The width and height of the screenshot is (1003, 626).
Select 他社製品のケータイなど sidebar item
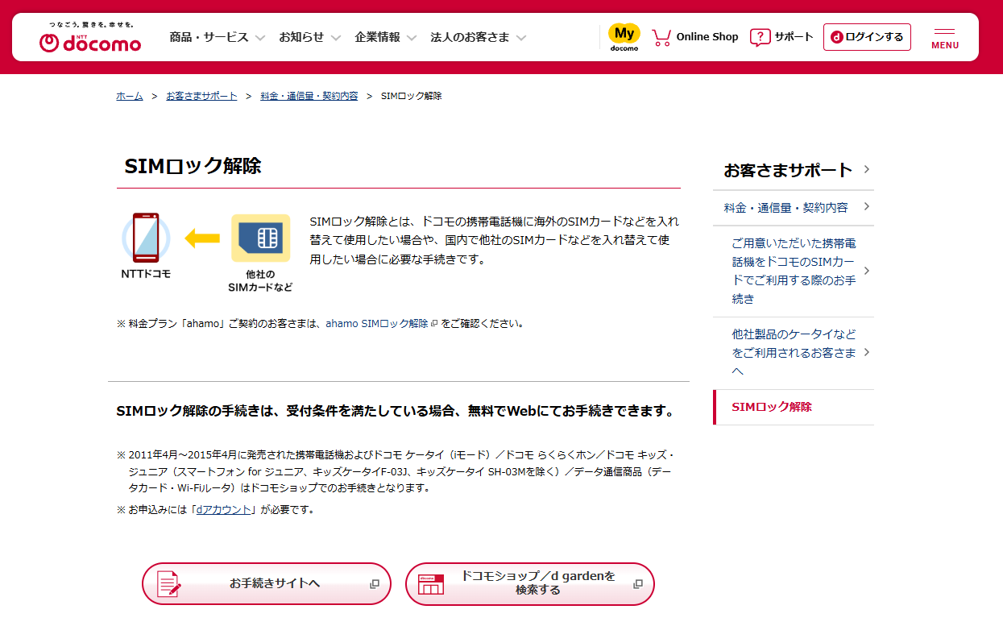(x=794, y=353)
